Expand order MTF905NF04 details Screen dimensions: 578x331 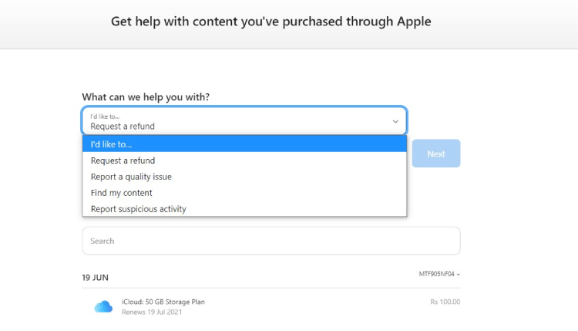[439, 274]
